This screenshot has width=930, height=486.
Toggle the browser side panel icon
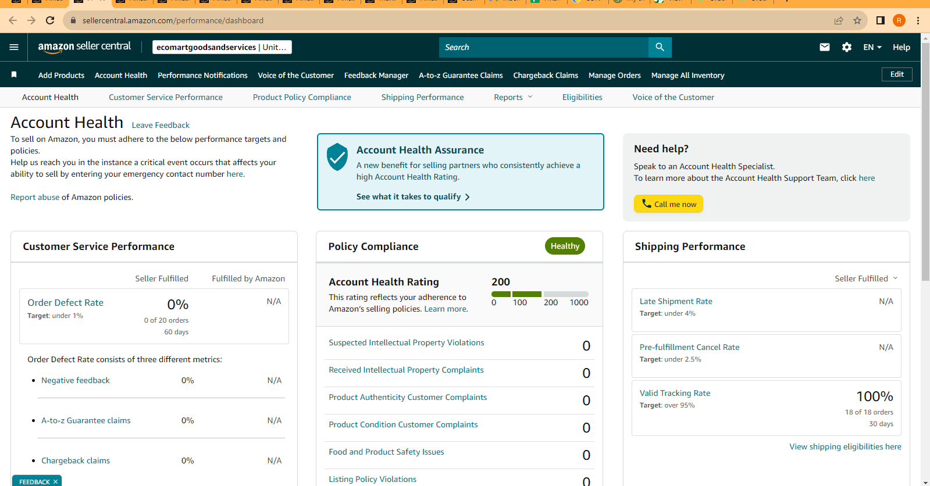click(x=881, y=20)
